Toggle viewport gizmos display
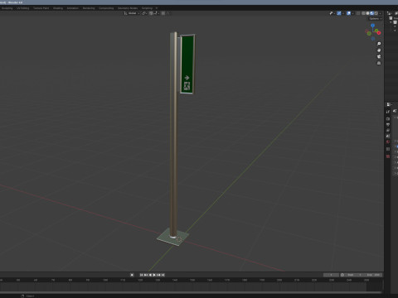This screenshot has width=398, height=298. tap(339, 13)
